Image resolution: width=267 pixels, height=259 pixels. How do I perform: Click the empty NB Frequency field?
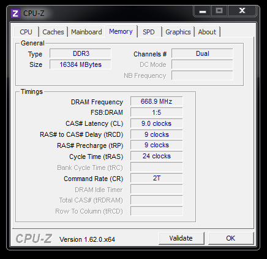(x=202, y=75)
